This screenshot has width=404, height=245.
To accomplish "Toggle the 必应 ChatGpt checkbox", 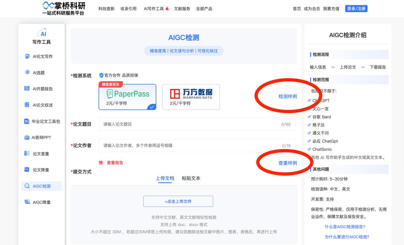I will (x=309, y=141).
